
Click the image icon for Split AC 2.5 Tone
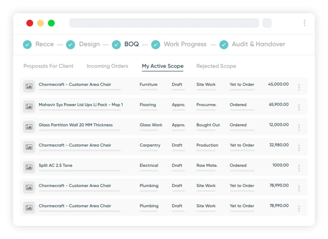[29, 167]
